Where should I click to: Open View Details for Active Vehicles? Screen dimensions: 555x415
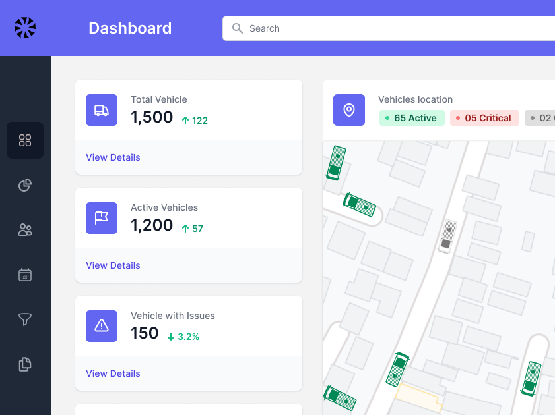(113, 265)
